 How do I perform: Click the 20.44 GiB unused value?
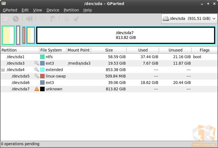(182, 83)
